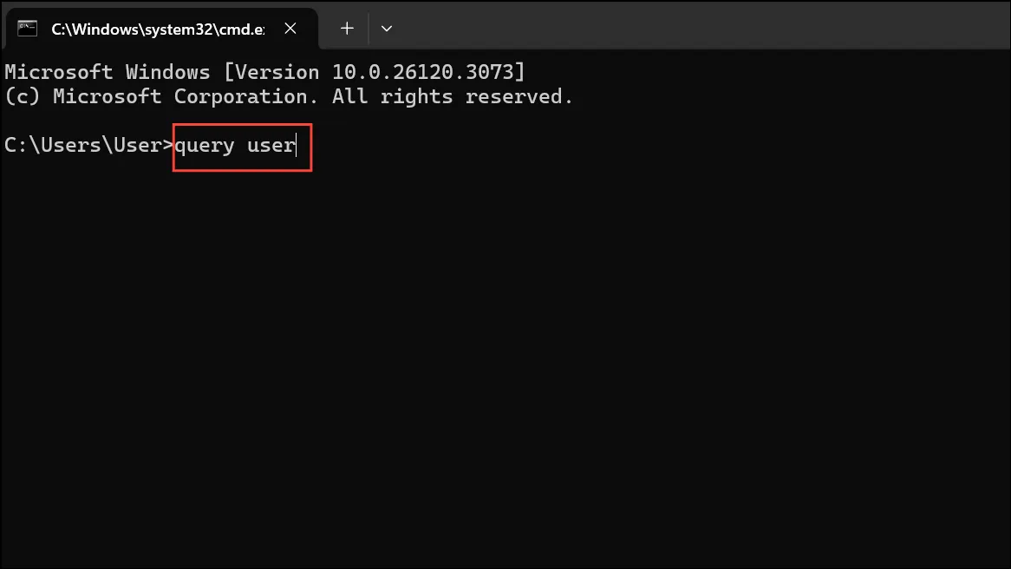
Task: Click the word "user" after query
Action: (x=271, y=146)
